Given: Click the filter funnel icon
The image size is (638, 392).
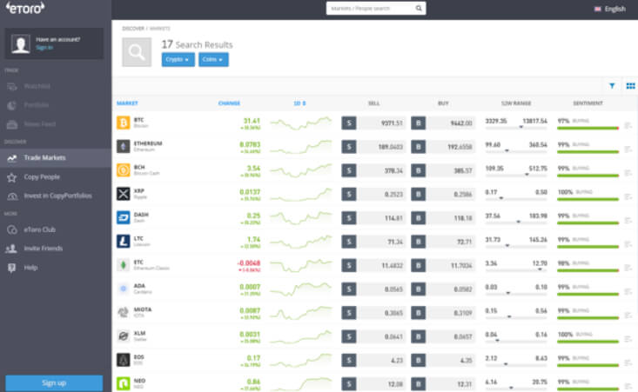Looking at the screenshot, I should point(612,86).
